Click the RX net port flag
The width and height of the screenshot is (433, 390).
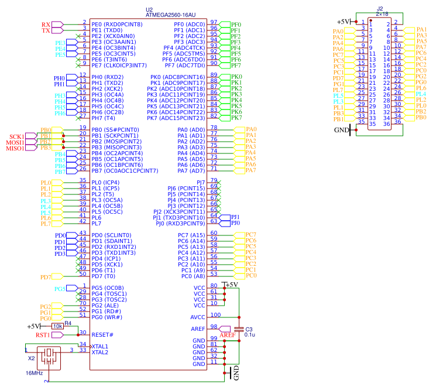[x=57, y=25]
